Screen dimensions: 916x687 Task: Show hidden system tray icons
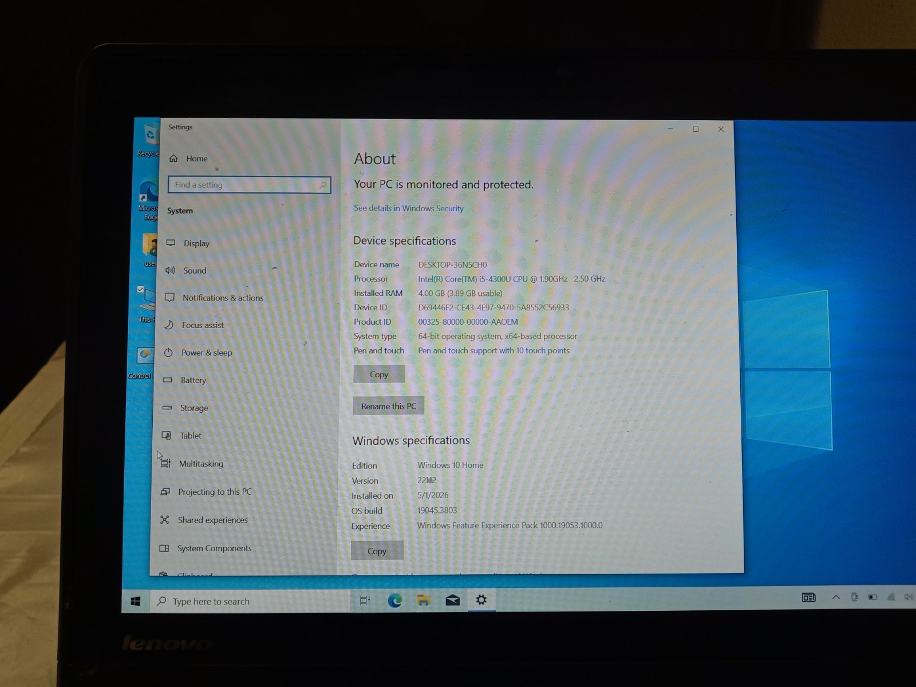pyautogui.click(x=836, y=597)
